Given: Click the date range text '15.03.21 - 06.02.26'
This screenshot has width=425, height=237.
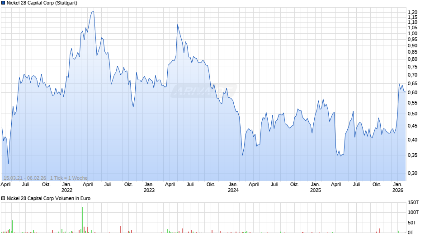Looking at the screenshot, I should 25,178.
